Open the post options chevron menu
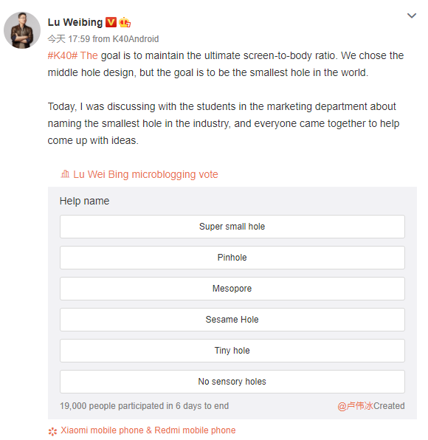The height and width of the screenshot is (440, 428). click(x=412, y=16)
